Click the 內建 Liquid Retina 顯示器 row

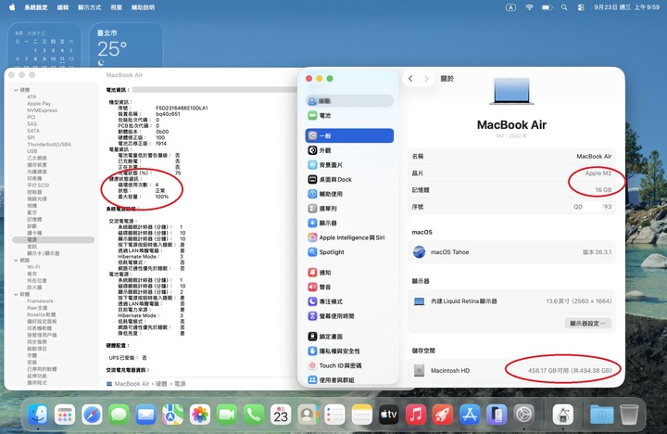click(x=511, y=301)
